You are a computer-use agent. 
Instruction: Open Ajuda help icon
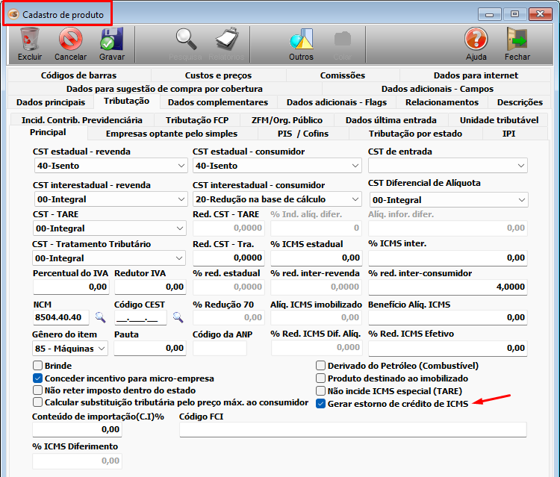coord(476,40)
